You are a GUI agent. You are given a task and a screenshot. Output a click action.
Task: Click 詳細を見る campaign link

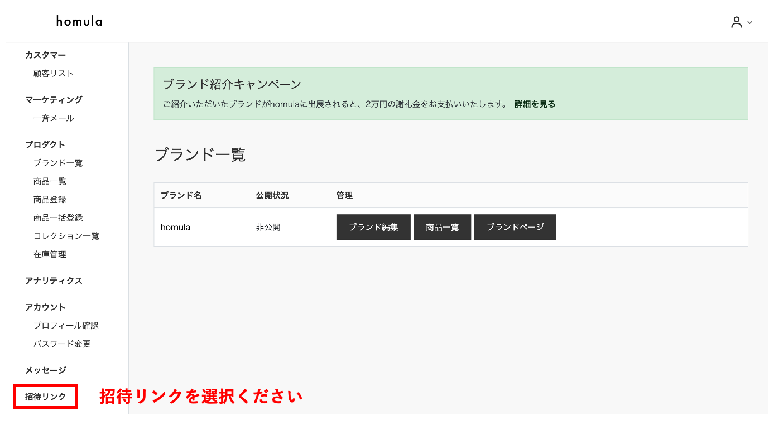click(x=535, y=104)
